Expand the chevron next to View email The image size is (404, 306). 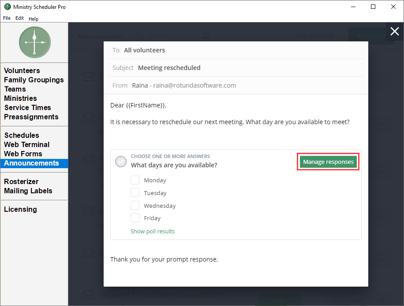coord(382,301)
